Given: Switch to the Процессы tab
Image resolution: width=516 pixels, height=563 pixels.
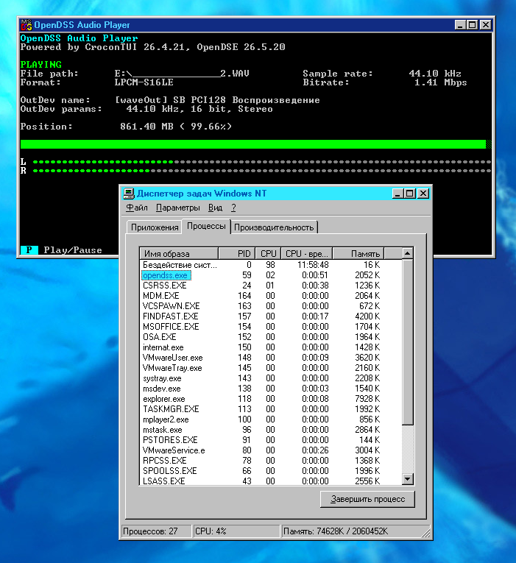Looking at the screenshot, I should [x=206, y=226].
